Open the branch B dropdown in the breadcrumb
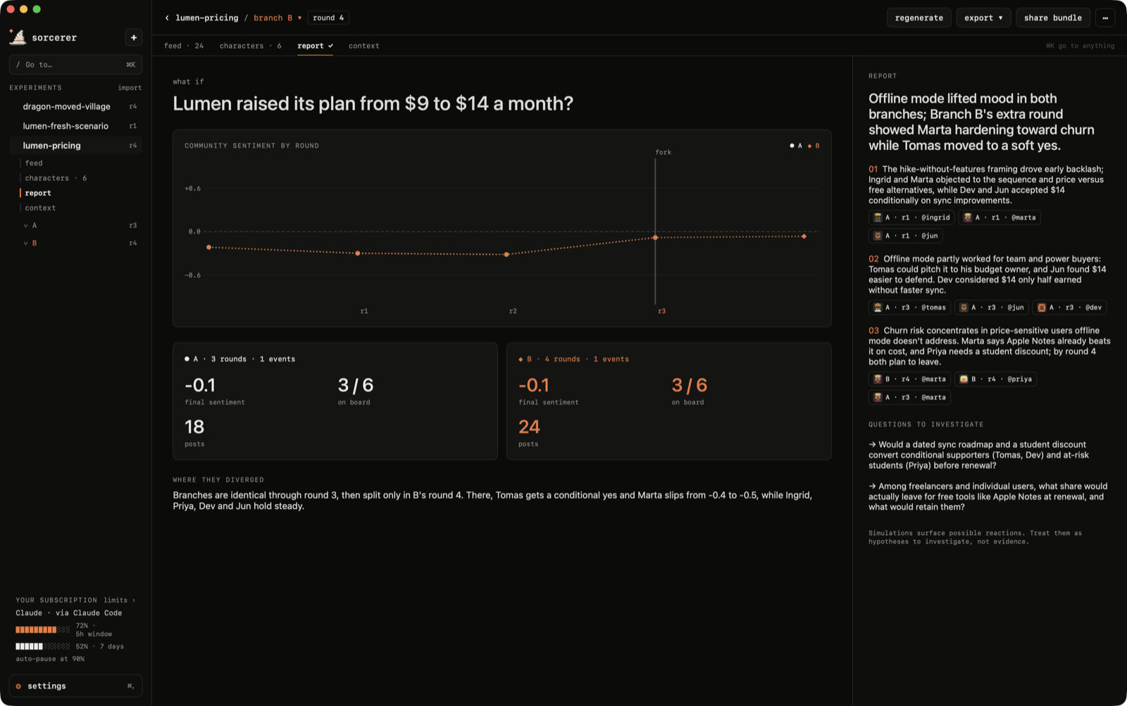Image resolution: width=1127 pixels, height=706 pixels. (x=278, y=18)
